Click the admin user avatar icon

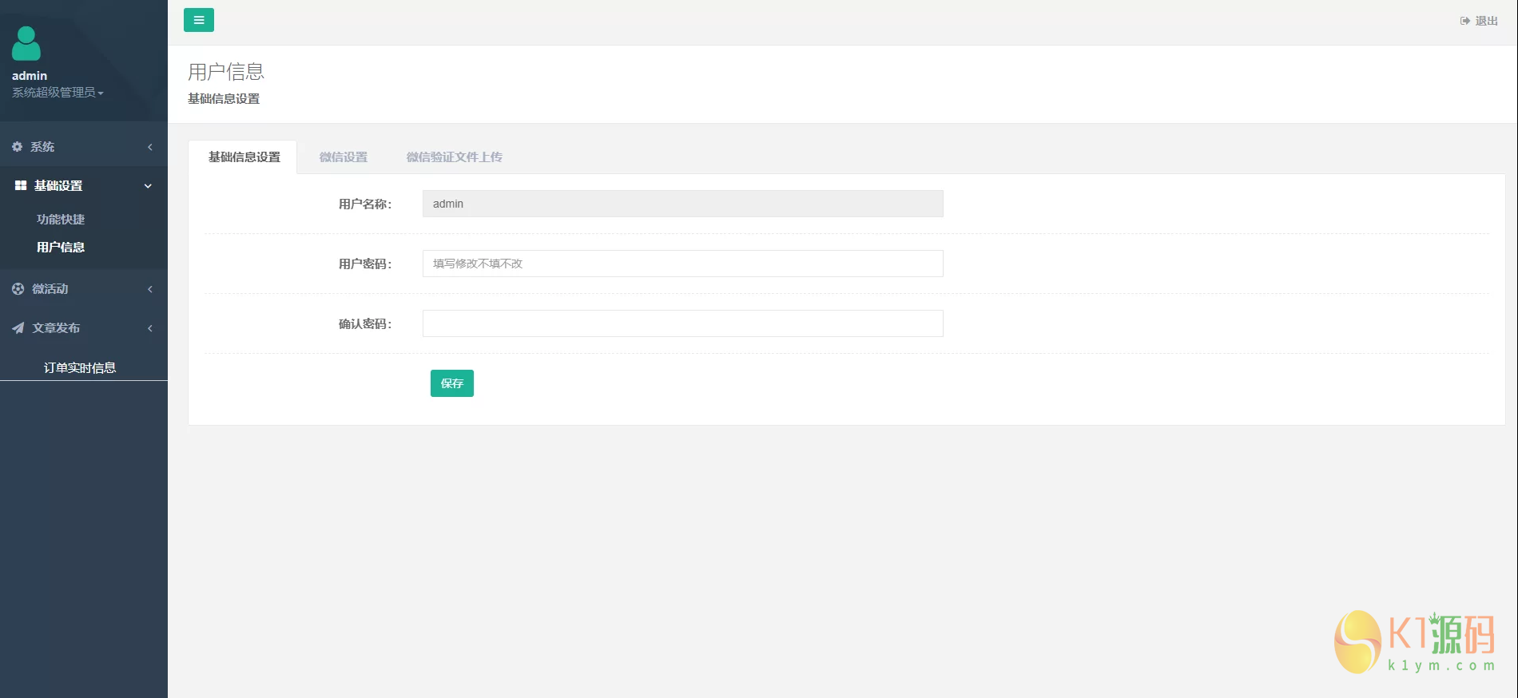tap(26, 43)
